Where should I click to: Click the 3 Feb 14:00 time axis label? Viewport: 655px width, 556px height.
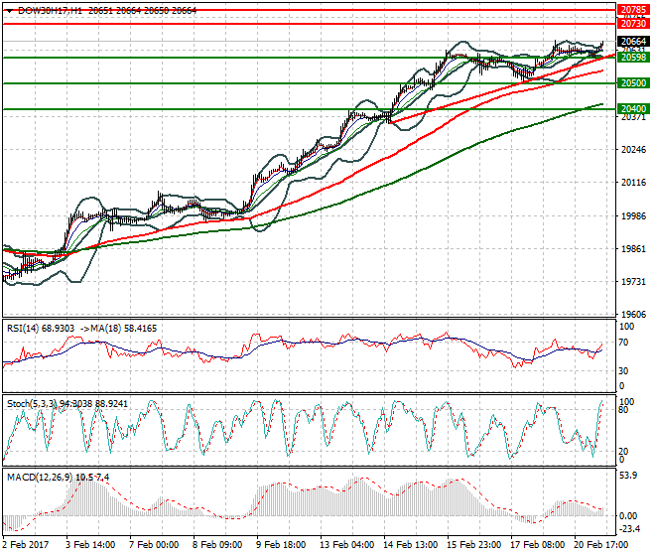[x=90, y=545]
